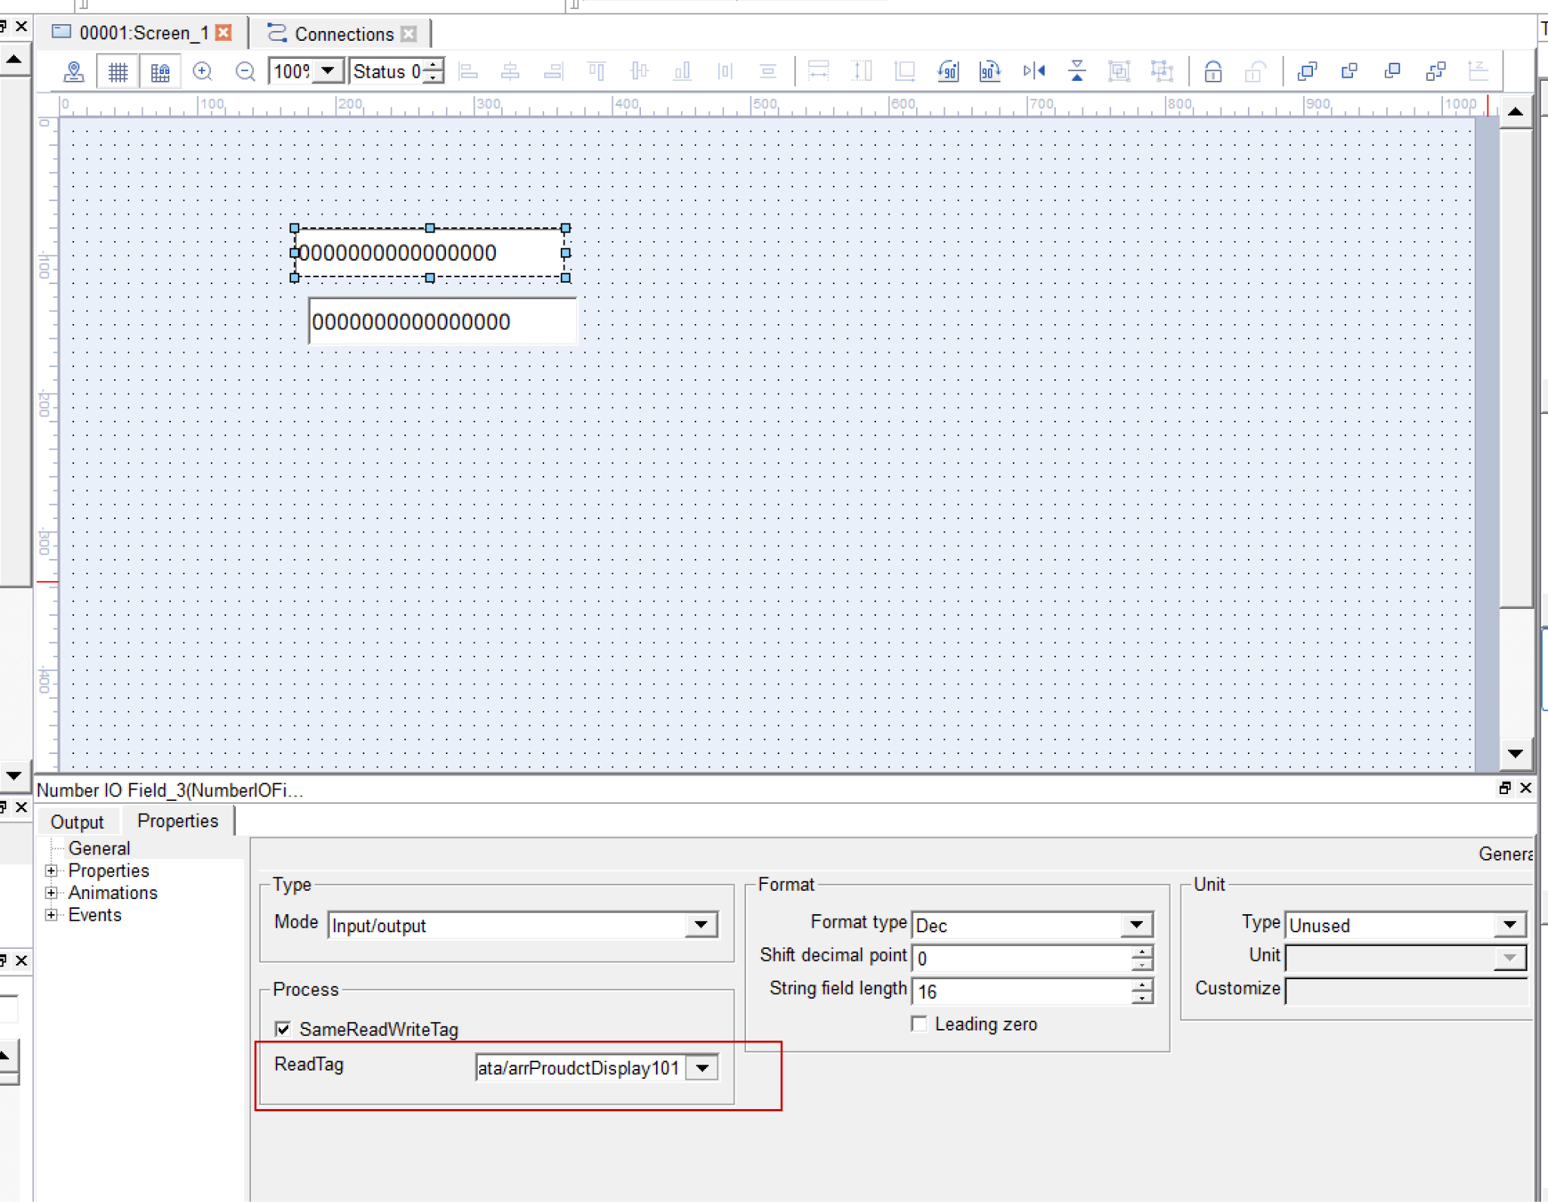
Task: Open the ReadTag dropdown arrow
Action: click(x=702, y=1068)
